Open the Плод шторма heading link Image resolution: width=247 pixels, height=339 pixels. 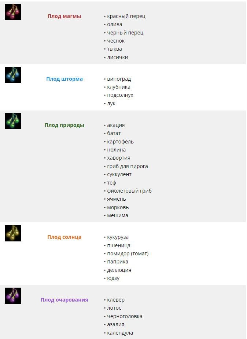point(64,79)
